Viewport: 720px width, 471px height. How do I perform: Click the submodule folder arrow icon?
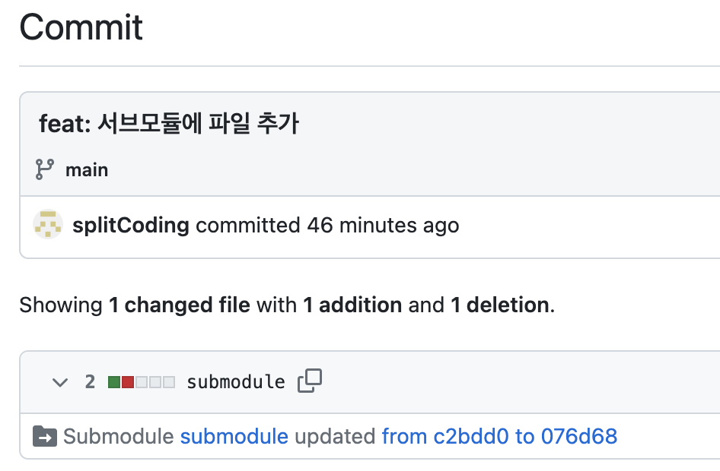coord(45,436)
